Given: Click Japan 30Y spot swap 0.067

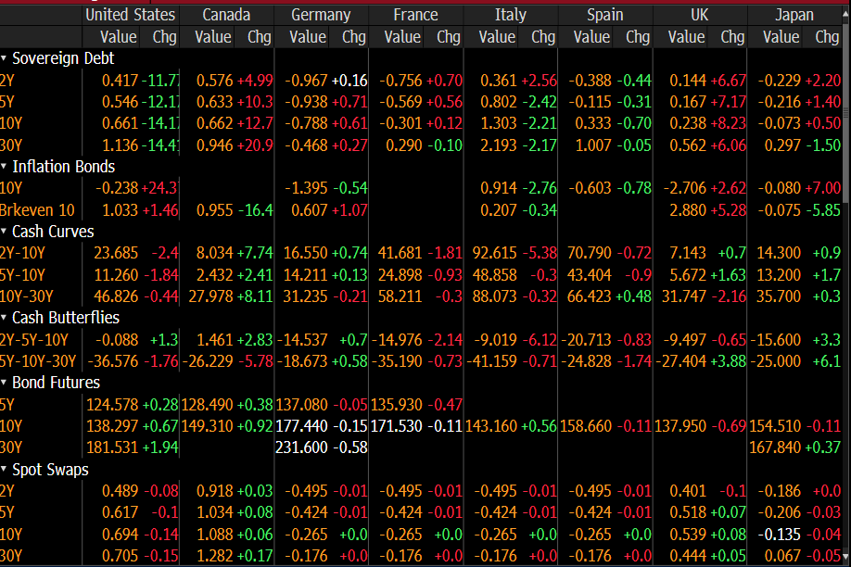Looking at the screenshot, I should pos(782,556).
